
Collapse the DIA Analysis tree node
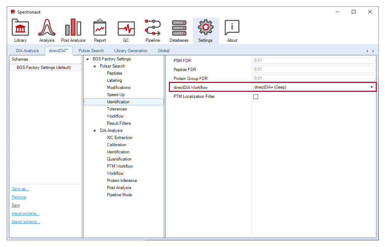click(x=95, y=130)
